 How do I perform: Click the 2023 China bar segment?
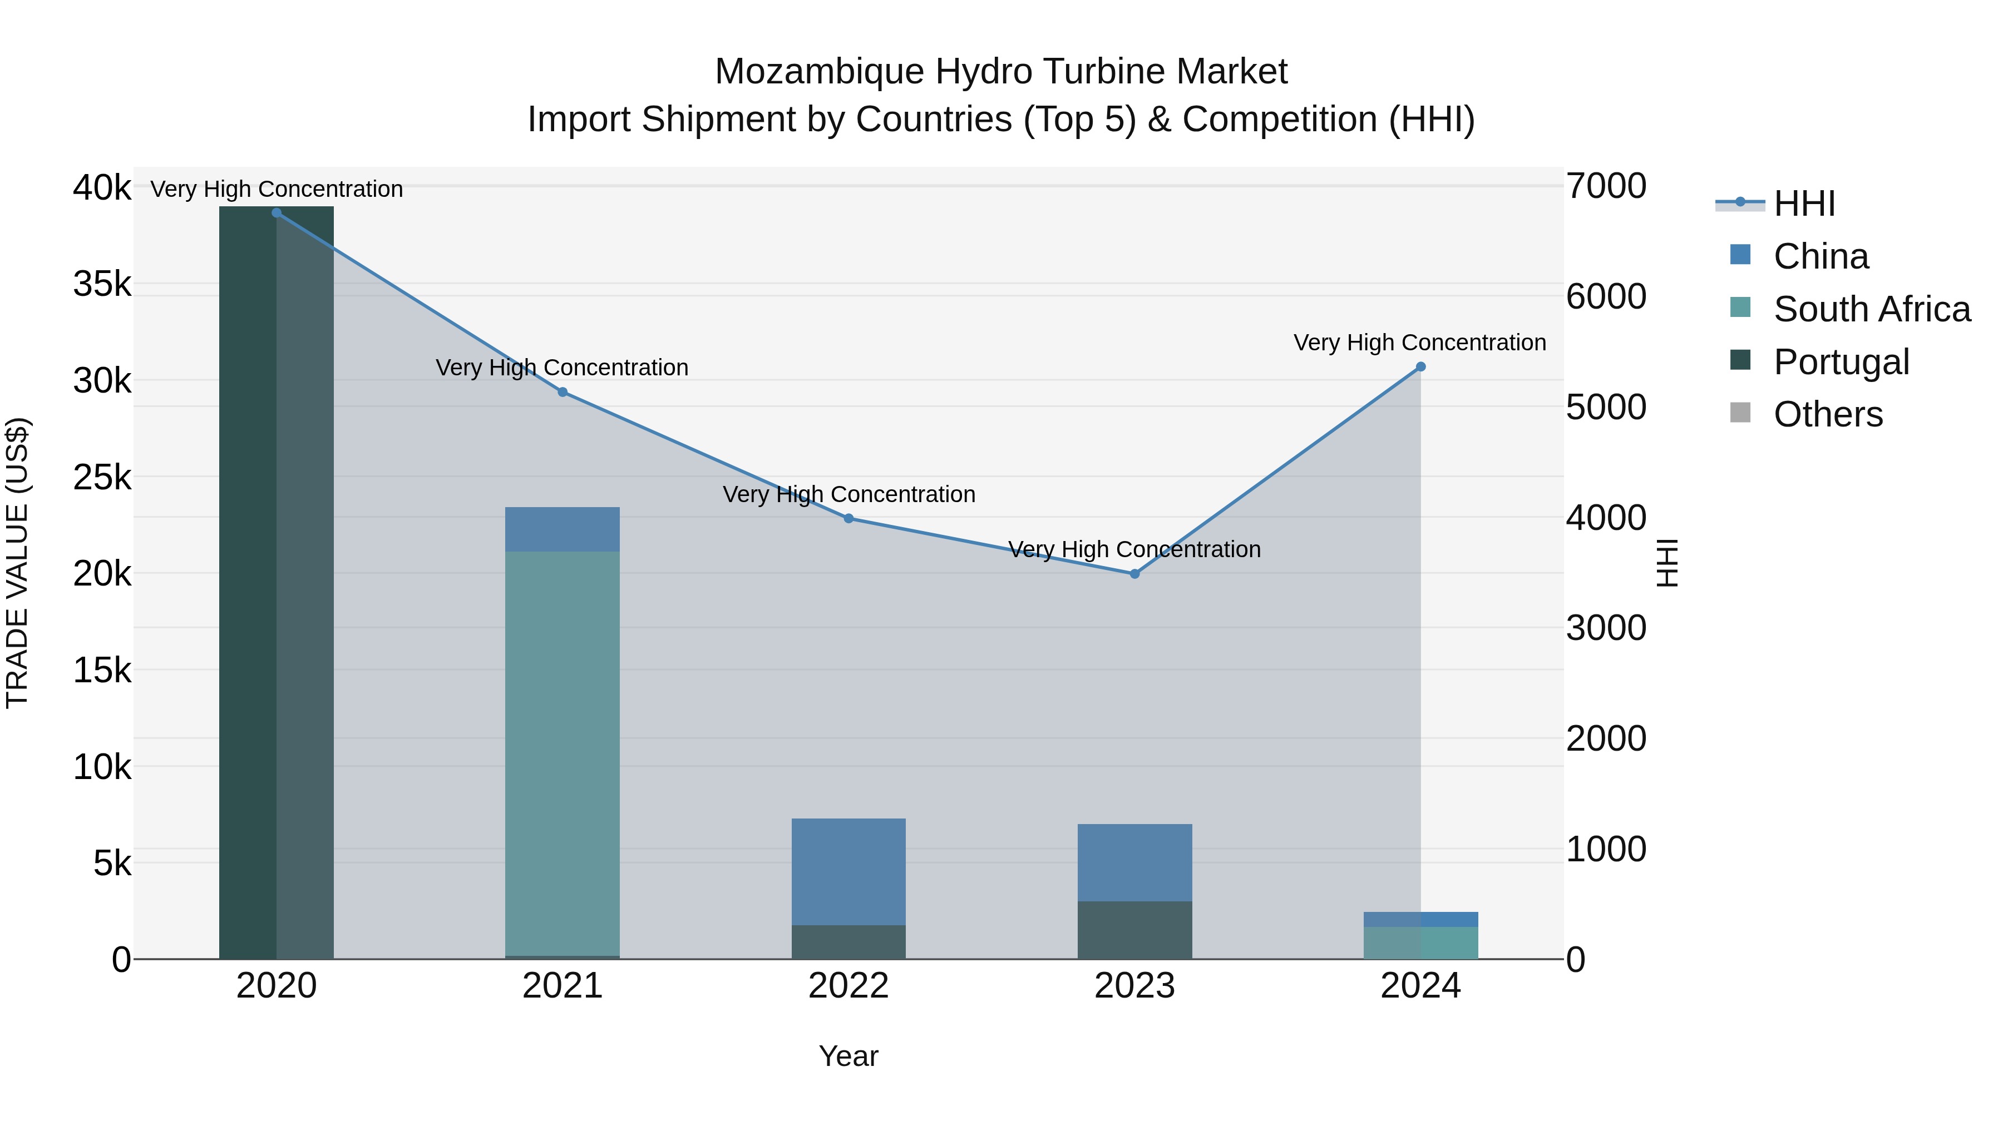pos(1135,862)
